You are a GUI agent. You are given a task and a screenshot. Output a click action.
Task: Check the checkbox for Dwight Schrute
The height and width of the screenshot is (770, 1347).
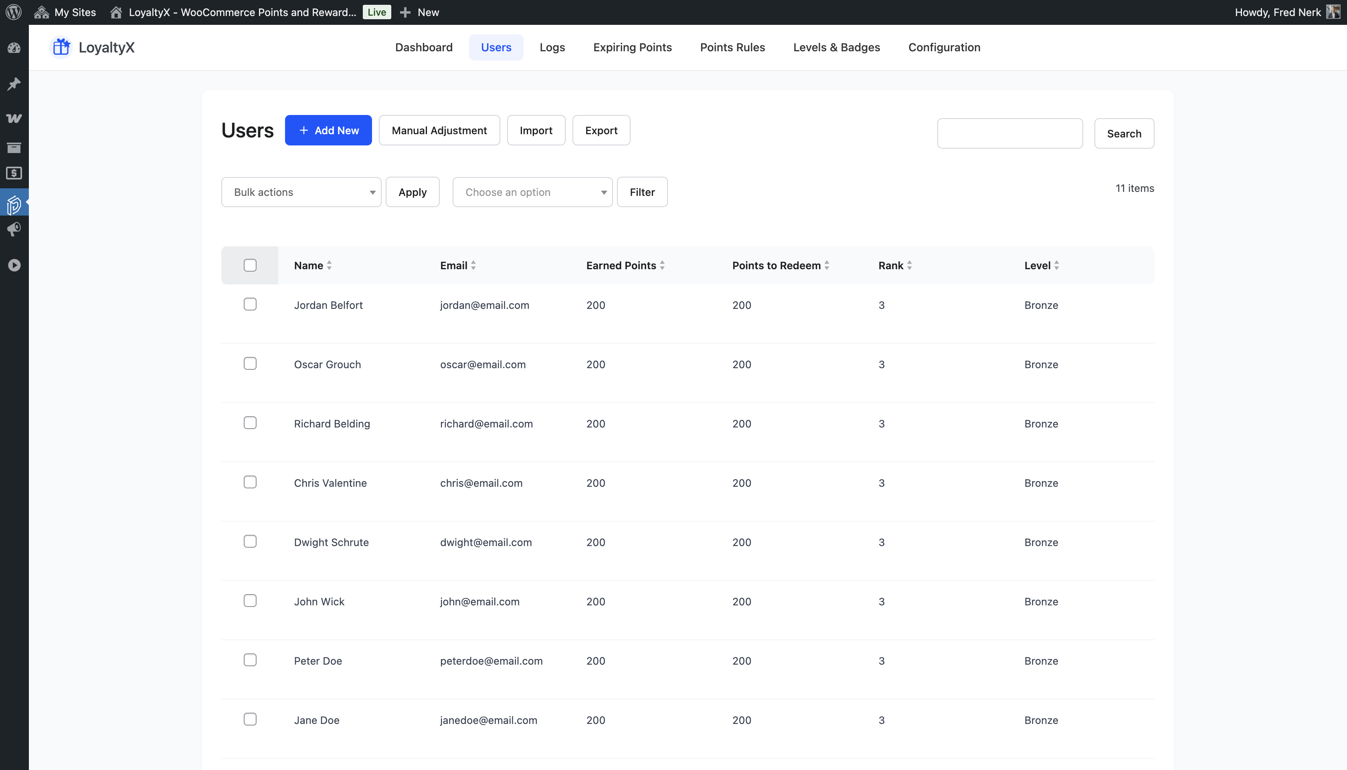[x=250, y=541]
